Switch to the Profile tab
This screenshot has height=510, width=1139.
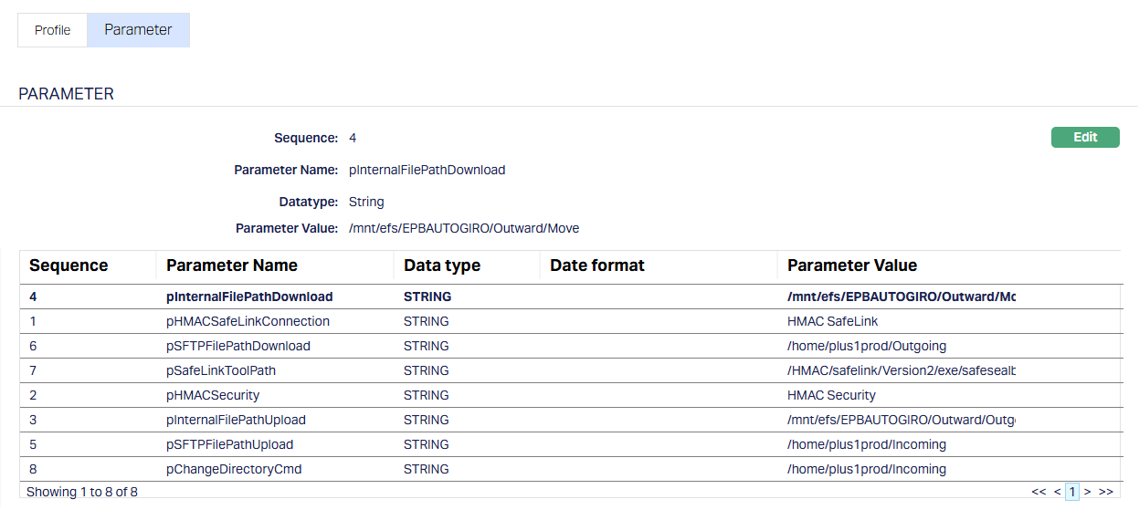tap(53, 30)
